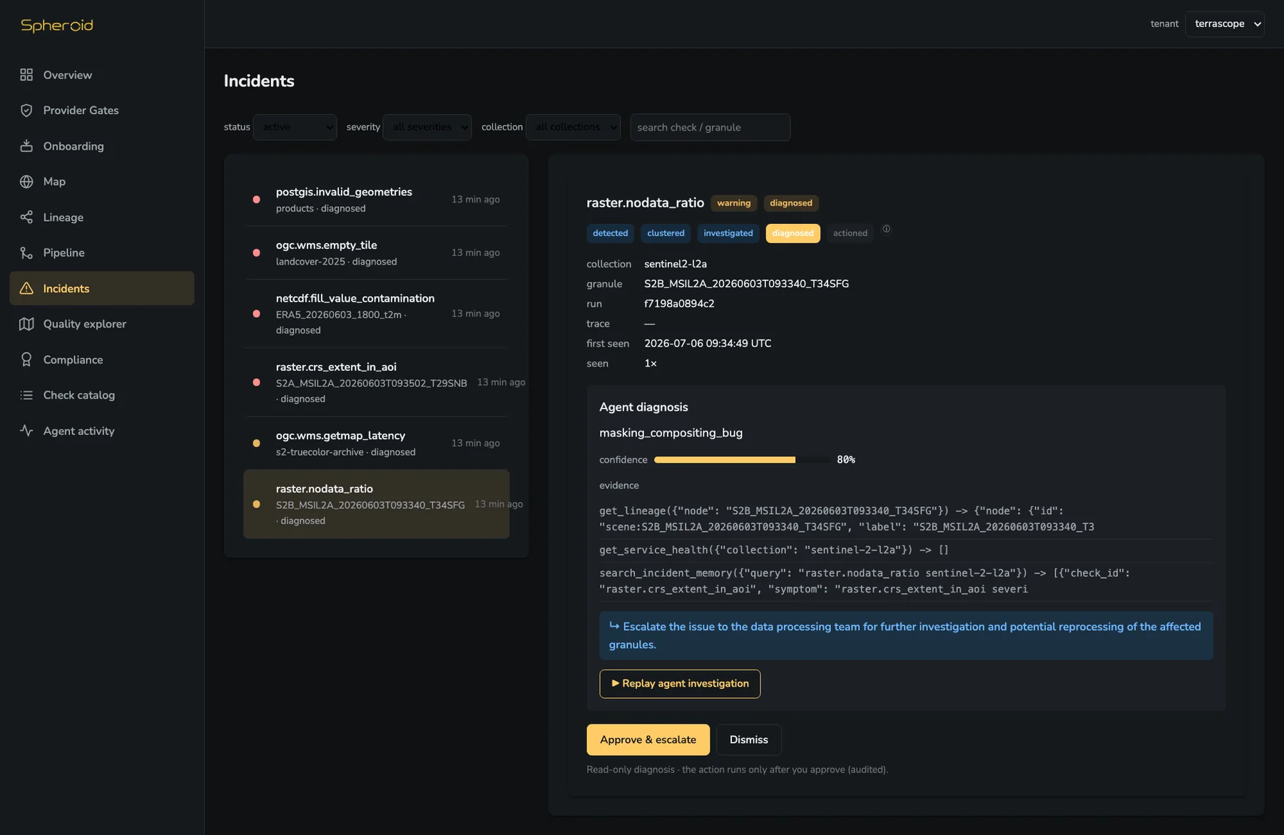
Task: Open the Onboarding section
Action: [102, 146]
